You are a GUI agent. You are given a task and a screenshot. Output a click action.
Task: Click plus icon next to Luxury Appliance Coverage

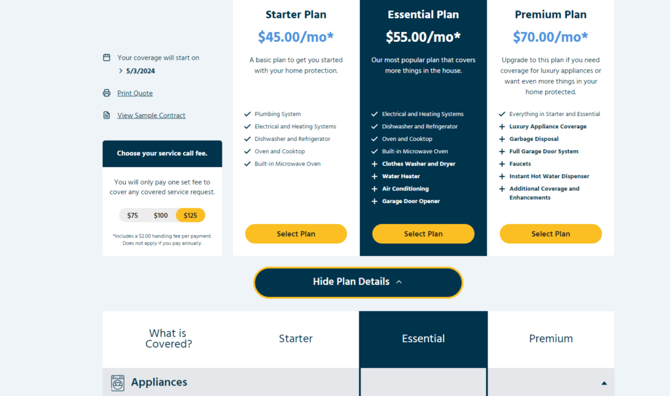502,126
